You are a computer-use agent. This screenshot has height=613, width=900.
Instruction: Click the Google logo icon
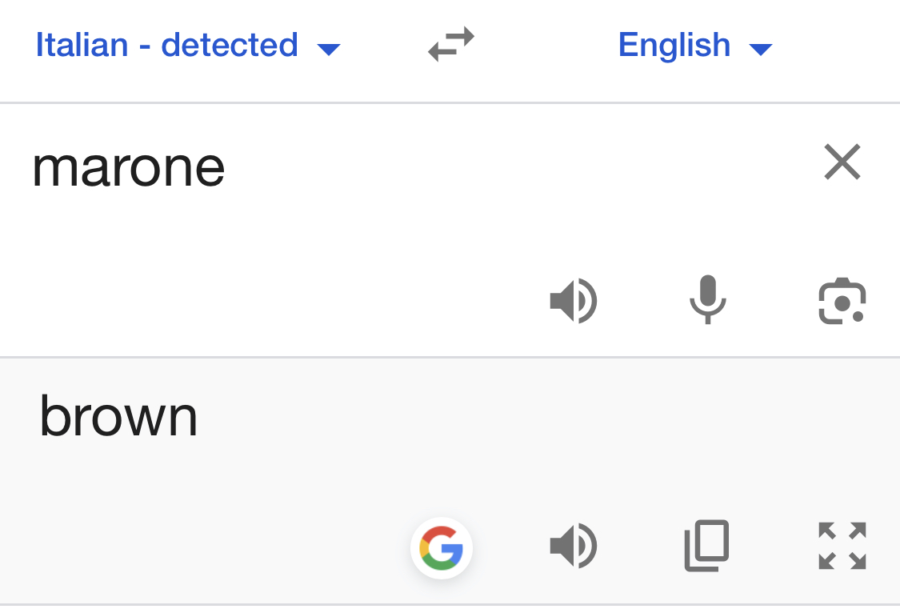click(x=442, y=548)
